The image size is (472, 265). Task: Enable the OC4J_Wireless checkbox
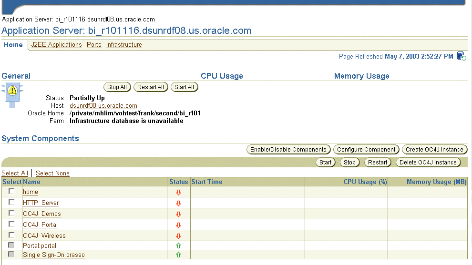(11, 235)
